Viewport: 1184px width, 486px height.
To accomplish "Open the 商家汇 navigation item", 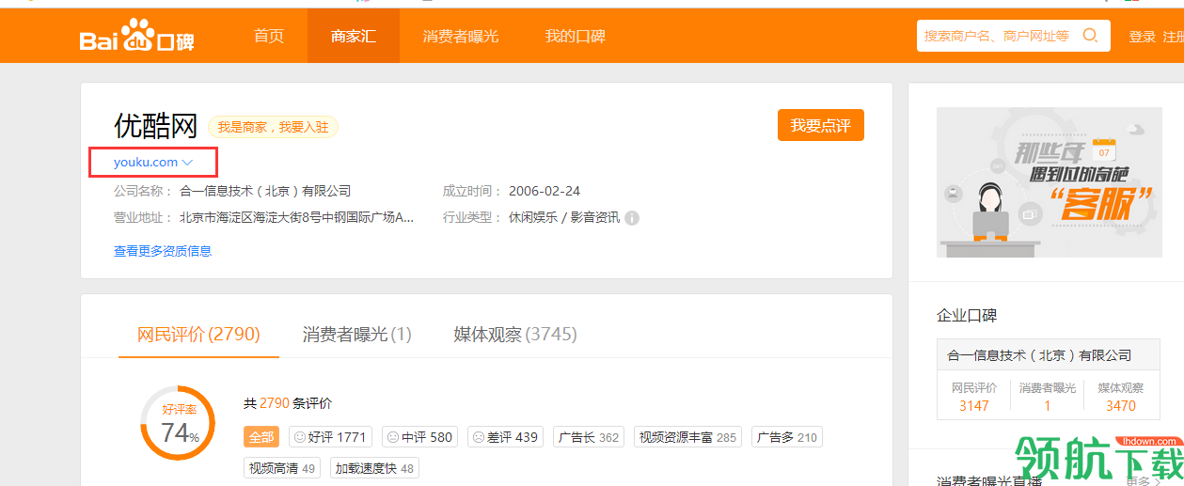I will 354,37.
